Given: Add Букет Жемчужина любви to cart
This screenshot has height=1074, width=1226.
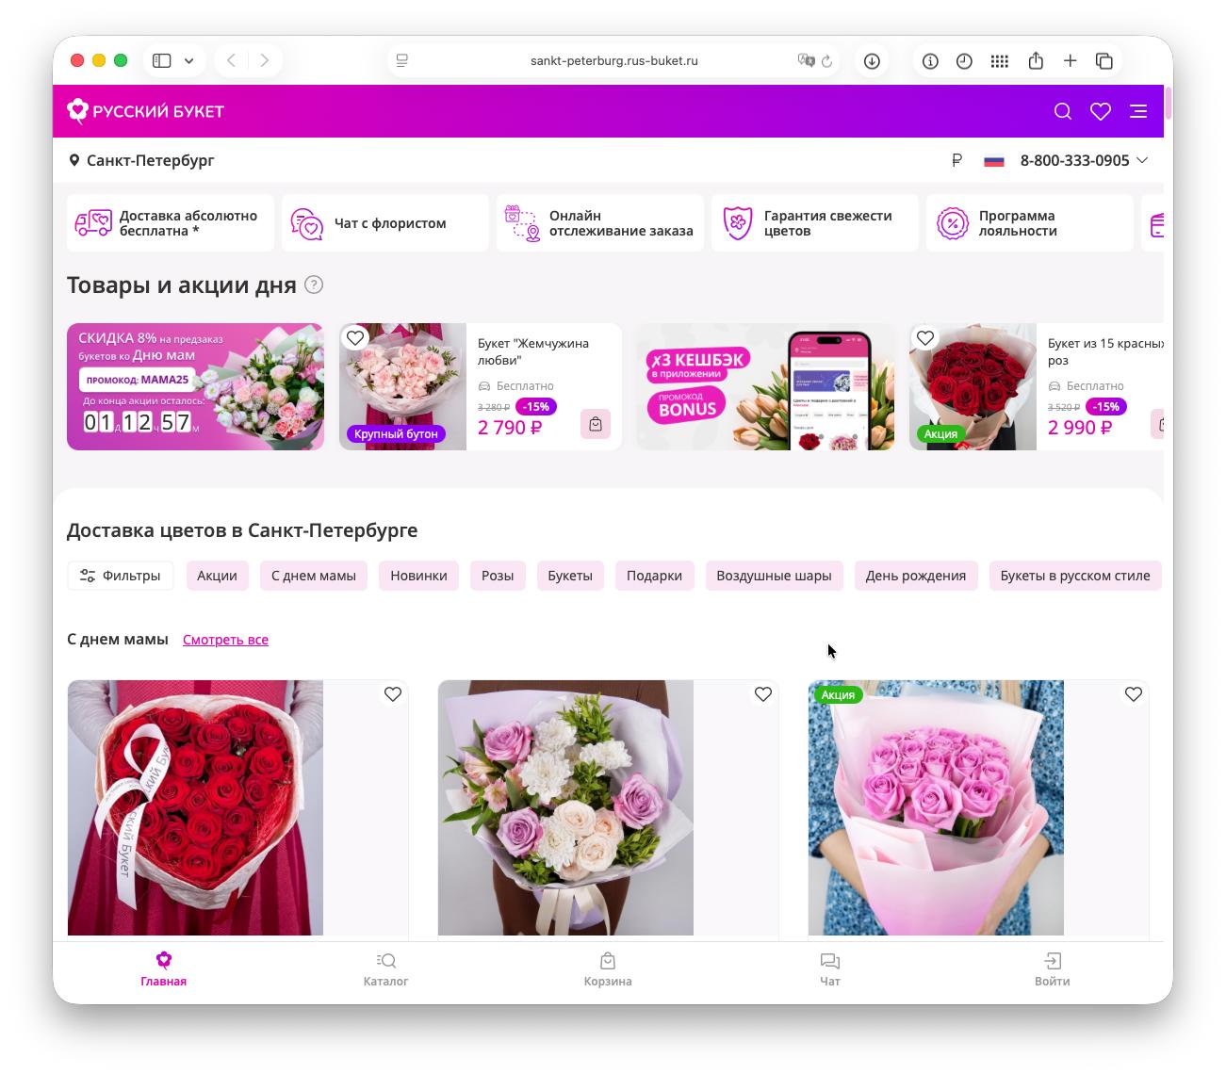Looking at the screenshot, I should [x=596, y=424].
